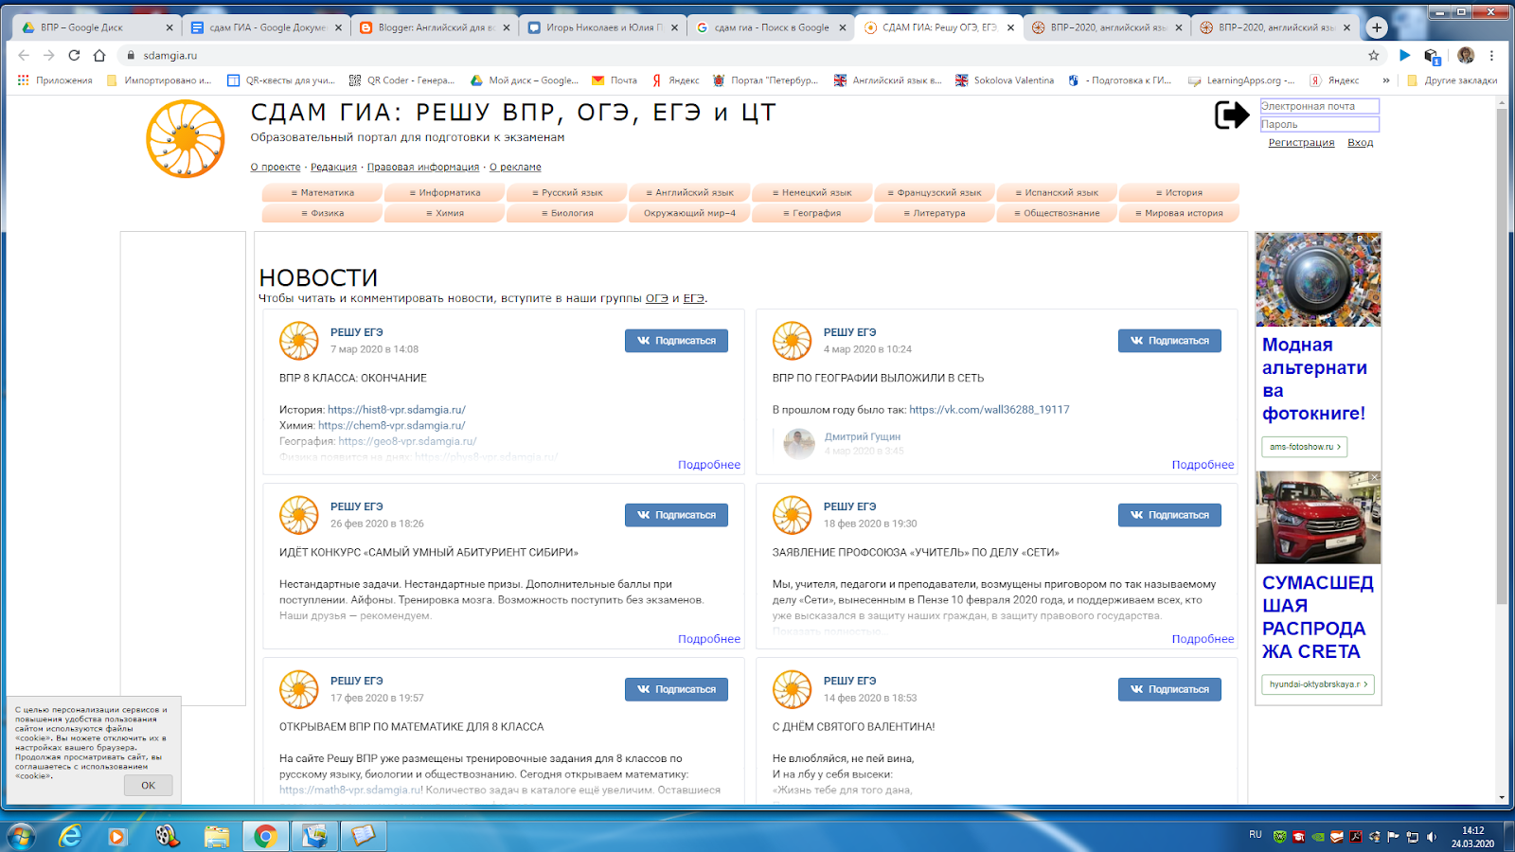Open the ОГЭ group link in Новости
Screen dimensions: 1515x852
coord(657,298)
